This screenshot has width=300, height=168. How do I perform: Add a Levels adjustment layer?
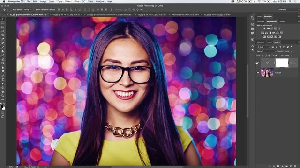point(268,28)
